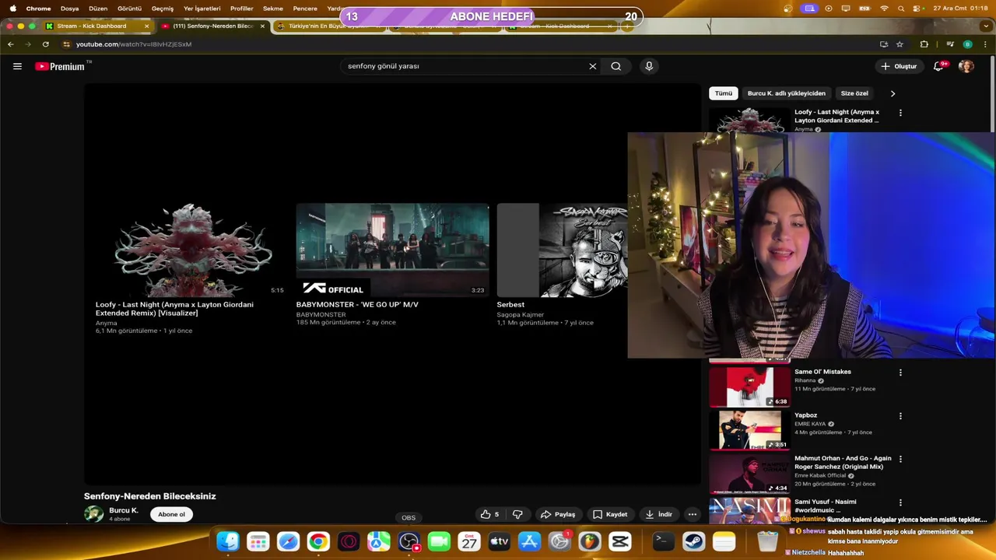The image size is (996, 560).
Task: Open options menu for Yapboz video
Action: tap(900, 416)
